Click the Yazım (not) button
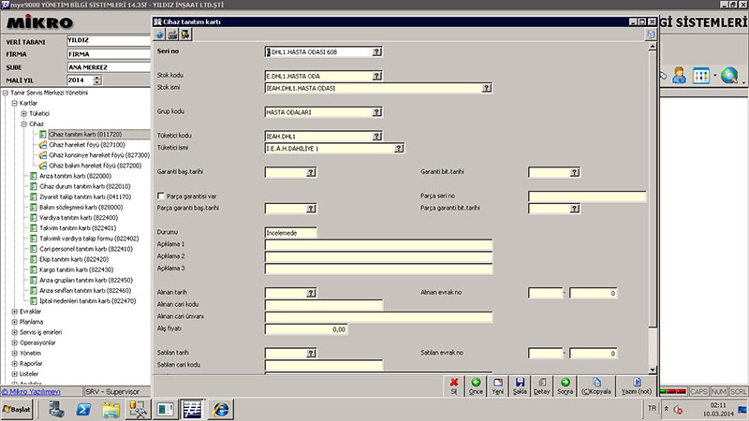The image size is (749, 421). (x=637, y=385)
